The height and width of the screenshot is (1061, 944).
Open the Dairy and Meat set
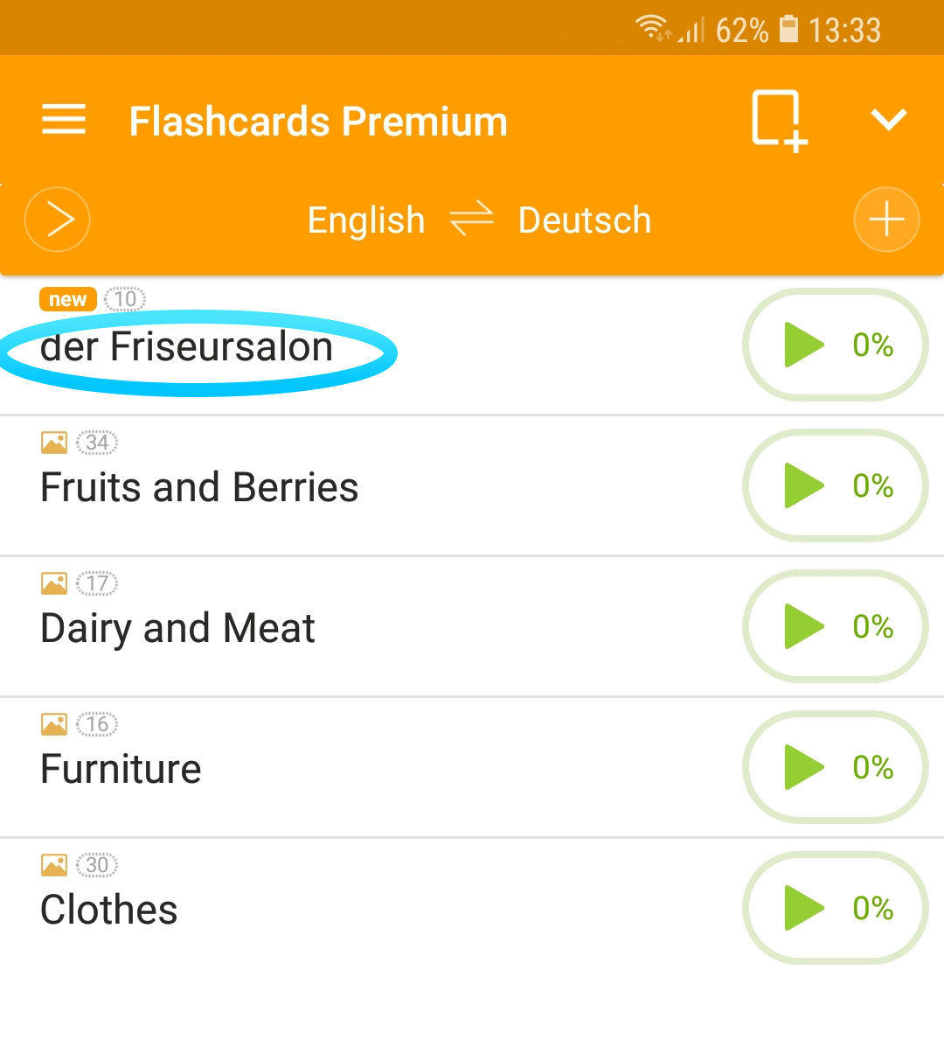(177, 629)
